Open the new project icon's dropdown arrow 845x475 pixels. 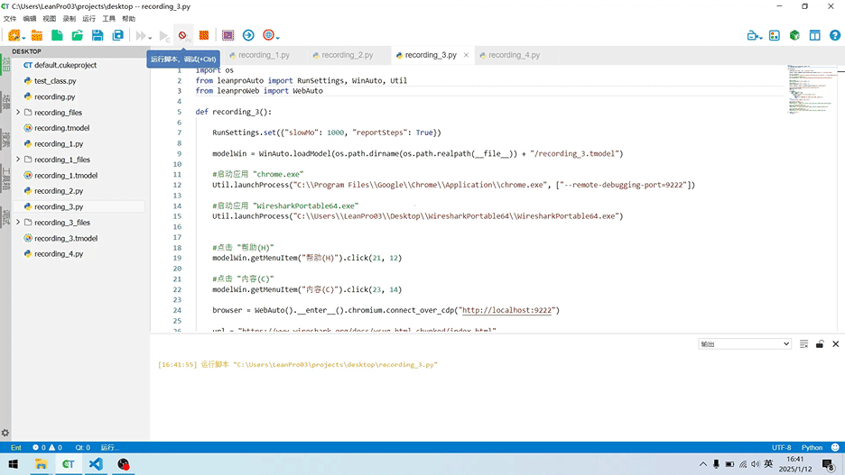pyautogui.click(x=23, y=38)
